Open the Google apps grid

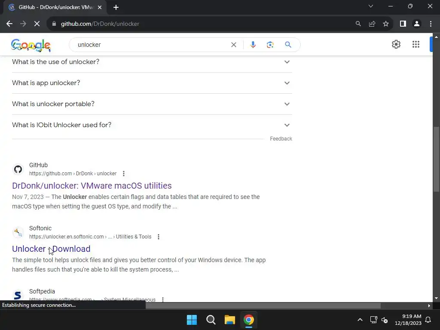coord(416,44)
